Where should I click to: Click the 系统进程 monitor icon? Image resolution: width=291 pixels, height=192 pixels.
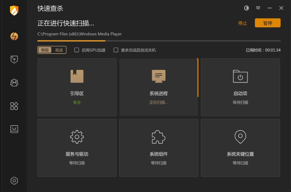click(159, 76)
